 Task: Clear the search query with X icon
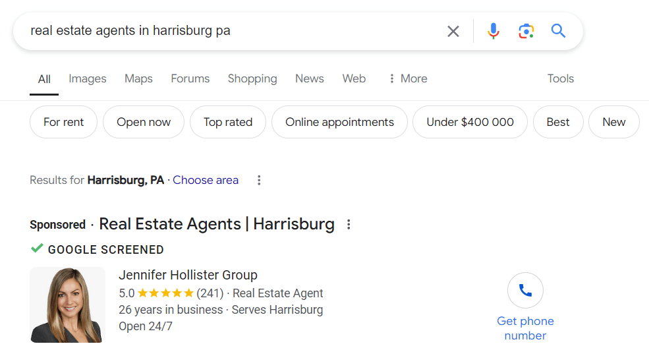pos(453,31)
